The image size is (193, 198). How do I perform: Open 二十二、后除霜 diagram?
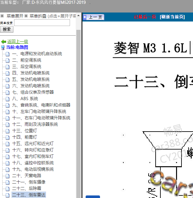27,188
